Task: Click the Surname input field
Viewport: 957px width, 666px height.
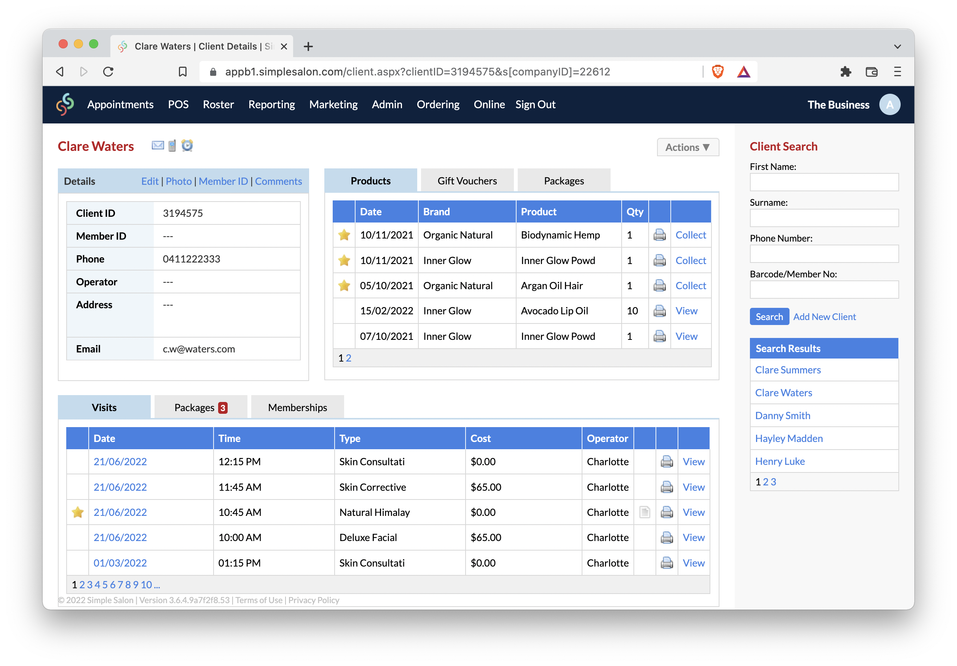Action: pos(824,218)
